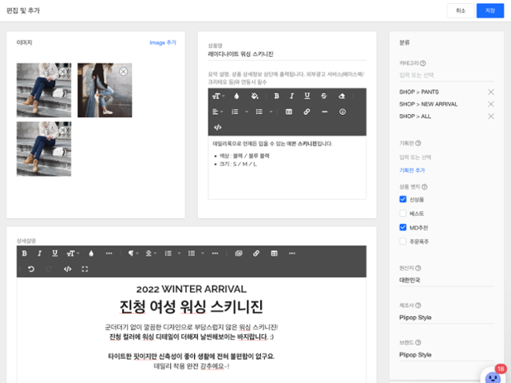
Task: Clear formatting with the eraser icon
Action: (x=342, y=96)
